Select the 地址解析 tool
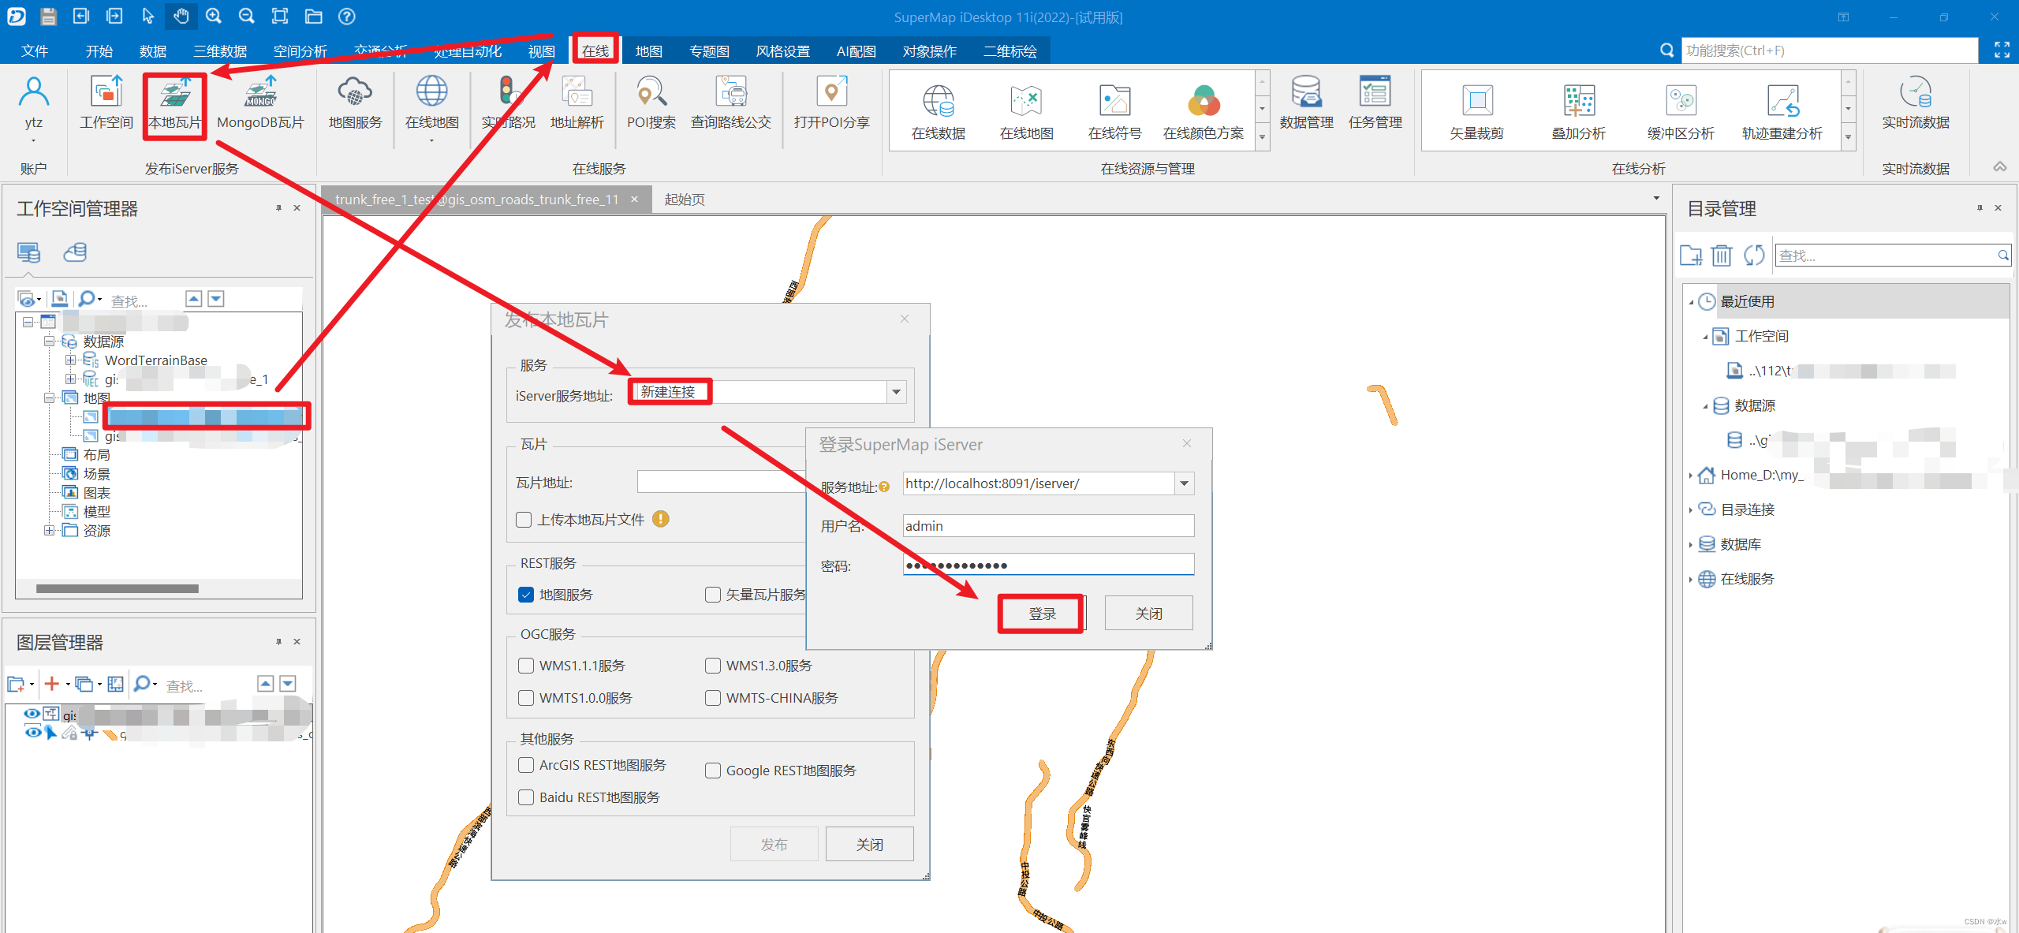 point(577,103)
